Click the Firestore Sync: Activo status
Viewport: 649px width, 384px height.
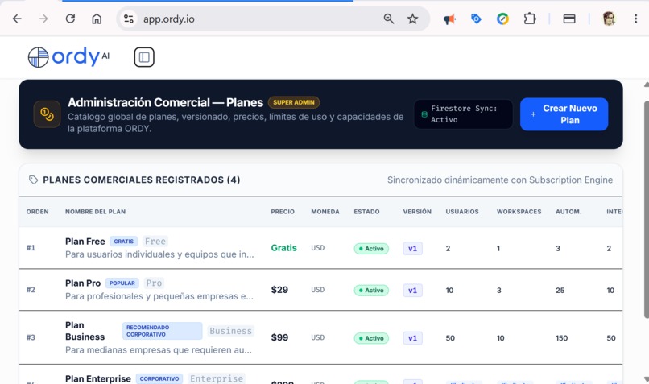tap(463, 114)
